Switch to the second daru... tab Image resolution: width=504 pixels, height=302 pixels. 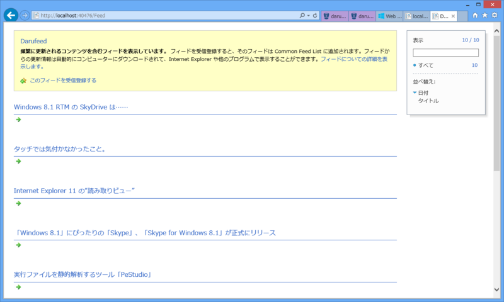362,16
